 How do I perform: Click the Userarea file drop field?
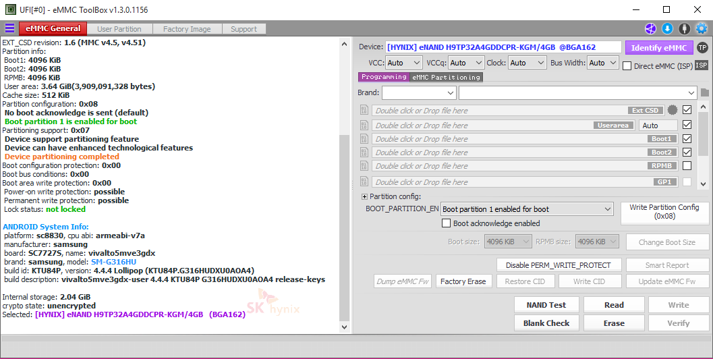click(x=504, y=125)
